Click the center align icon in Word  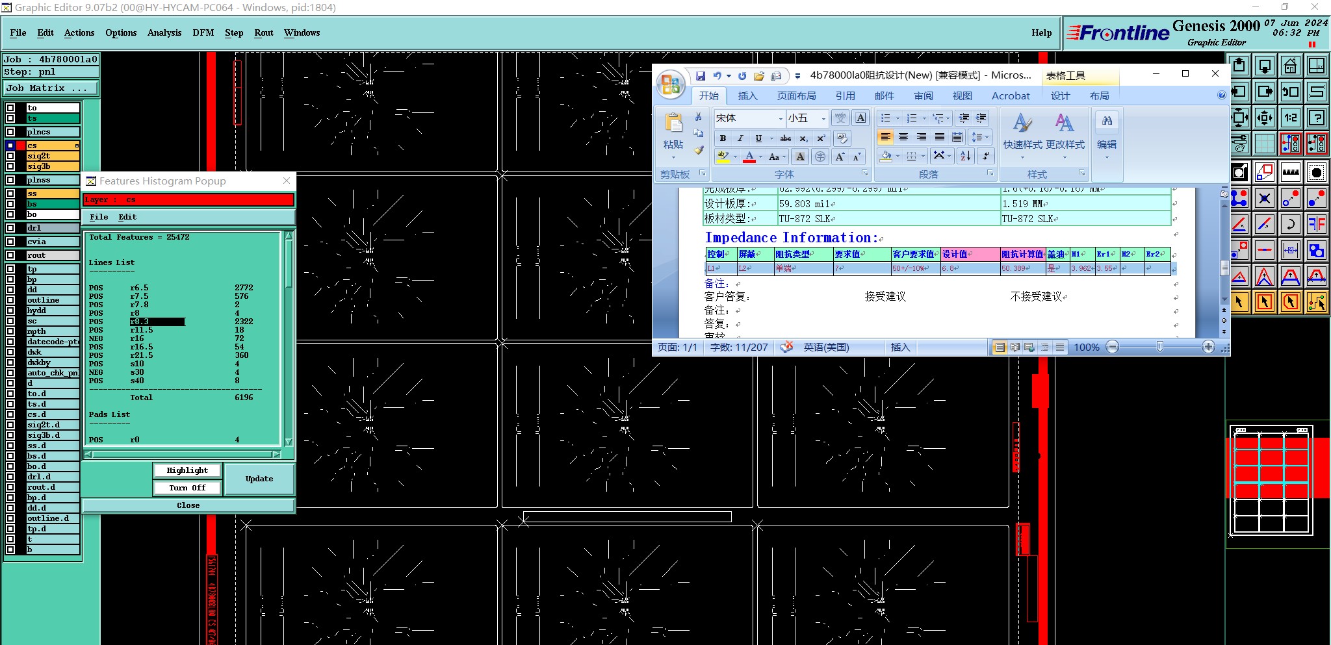point(903,137)
